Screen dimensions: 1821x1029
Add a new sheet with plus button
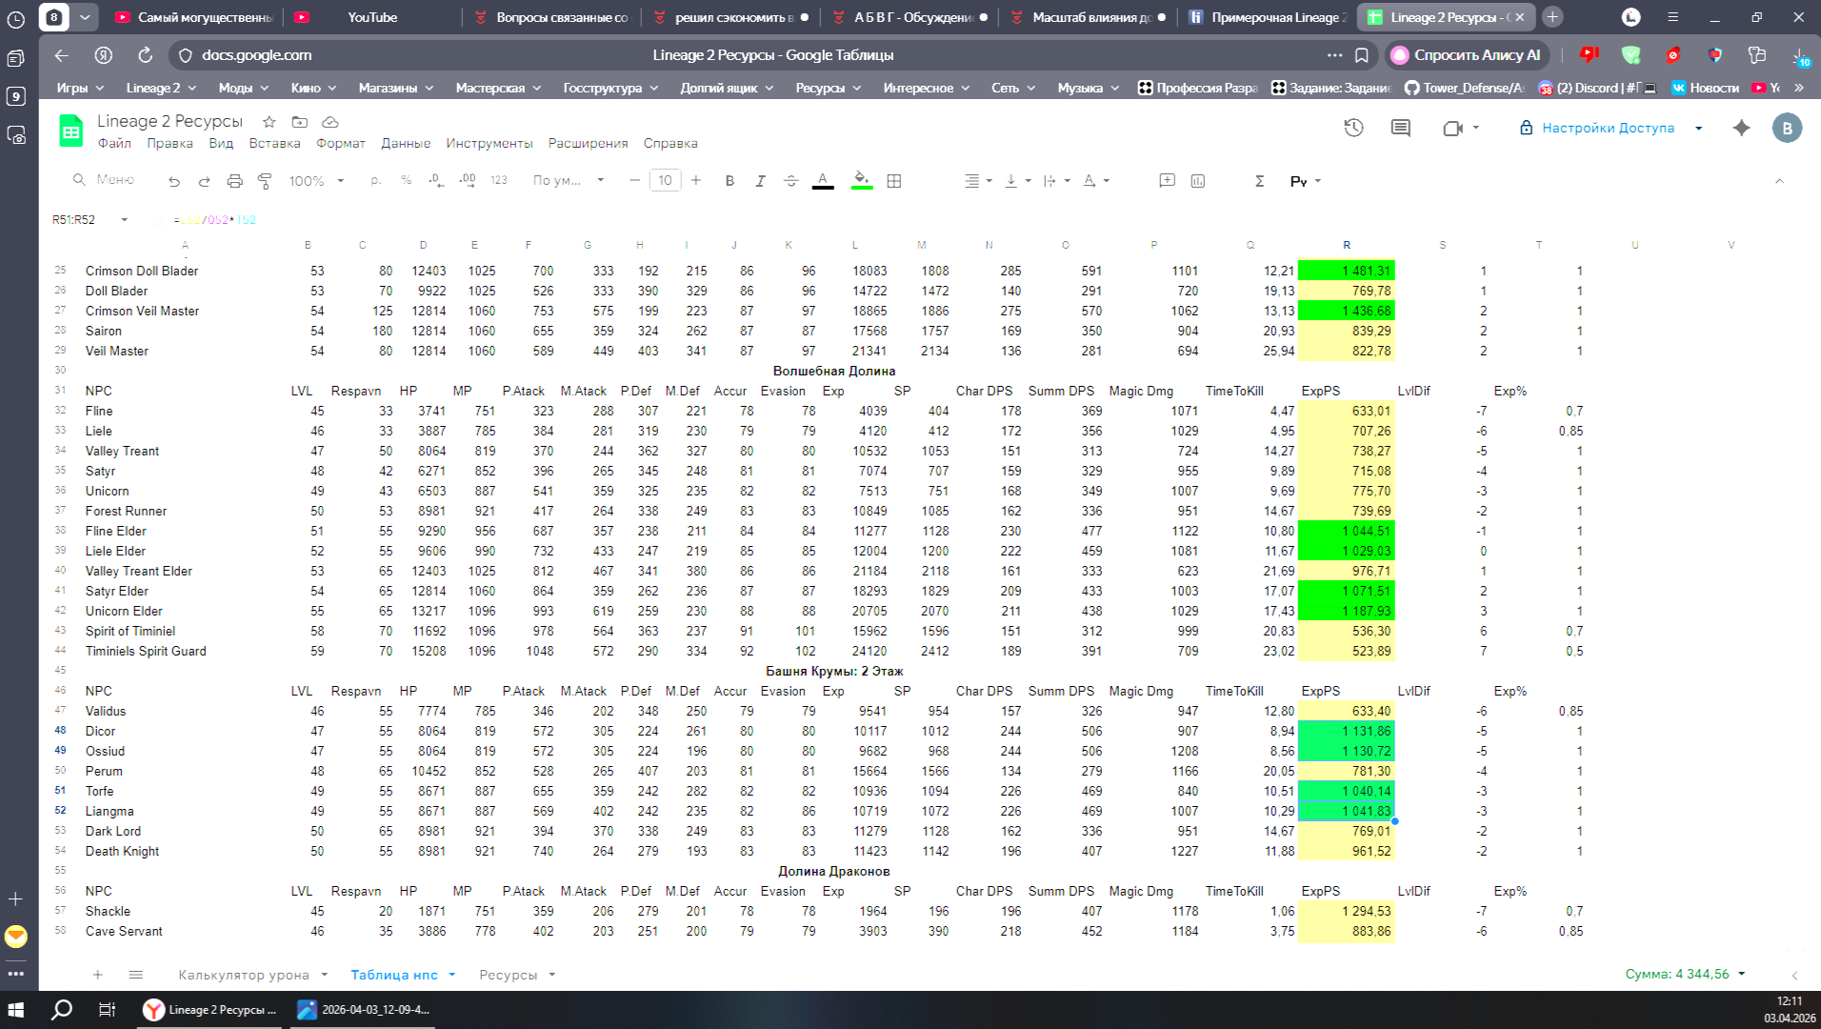click(x=97, y=975)
